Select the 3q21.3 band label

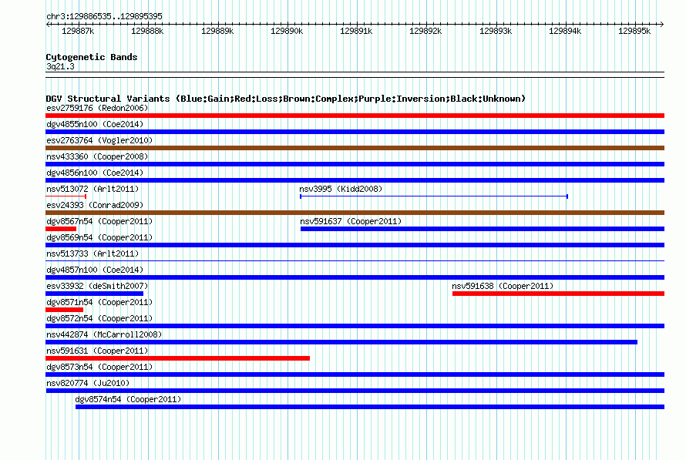click(60, 66)
